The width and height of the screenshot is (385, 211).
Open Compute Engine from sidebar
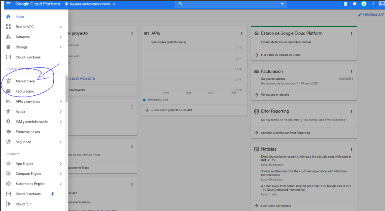tap(28, 174)
